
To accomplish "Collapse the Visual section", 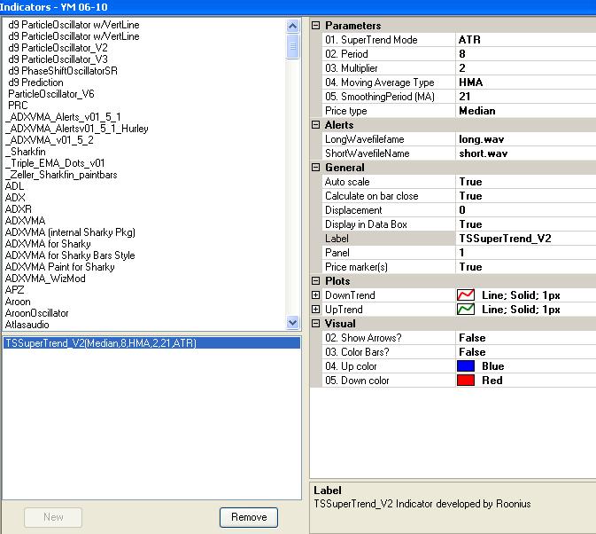I will (x=315, y=324).
